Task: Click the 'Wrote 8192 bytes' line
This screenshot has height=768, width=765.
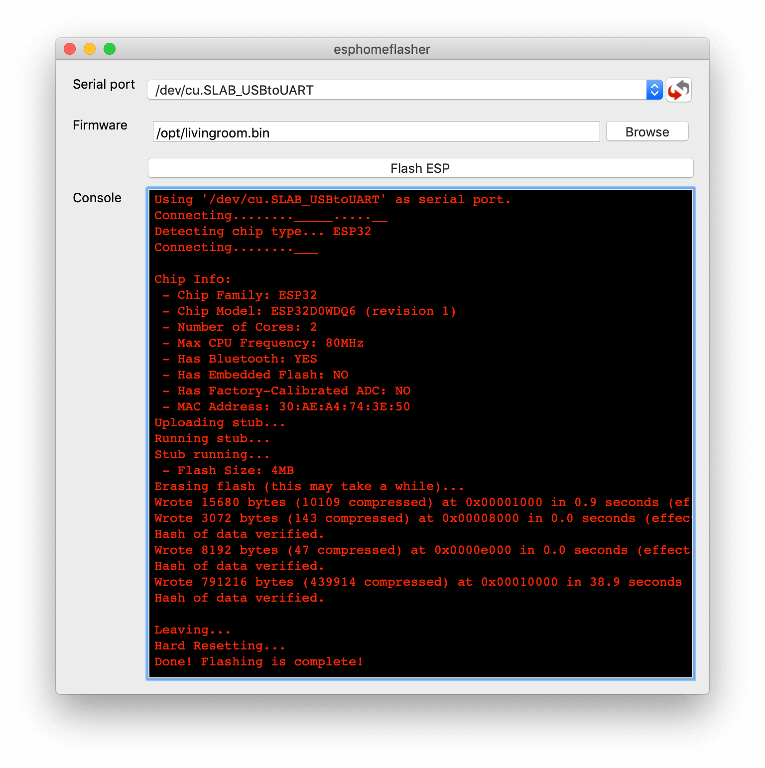Action: pos(423,550)
